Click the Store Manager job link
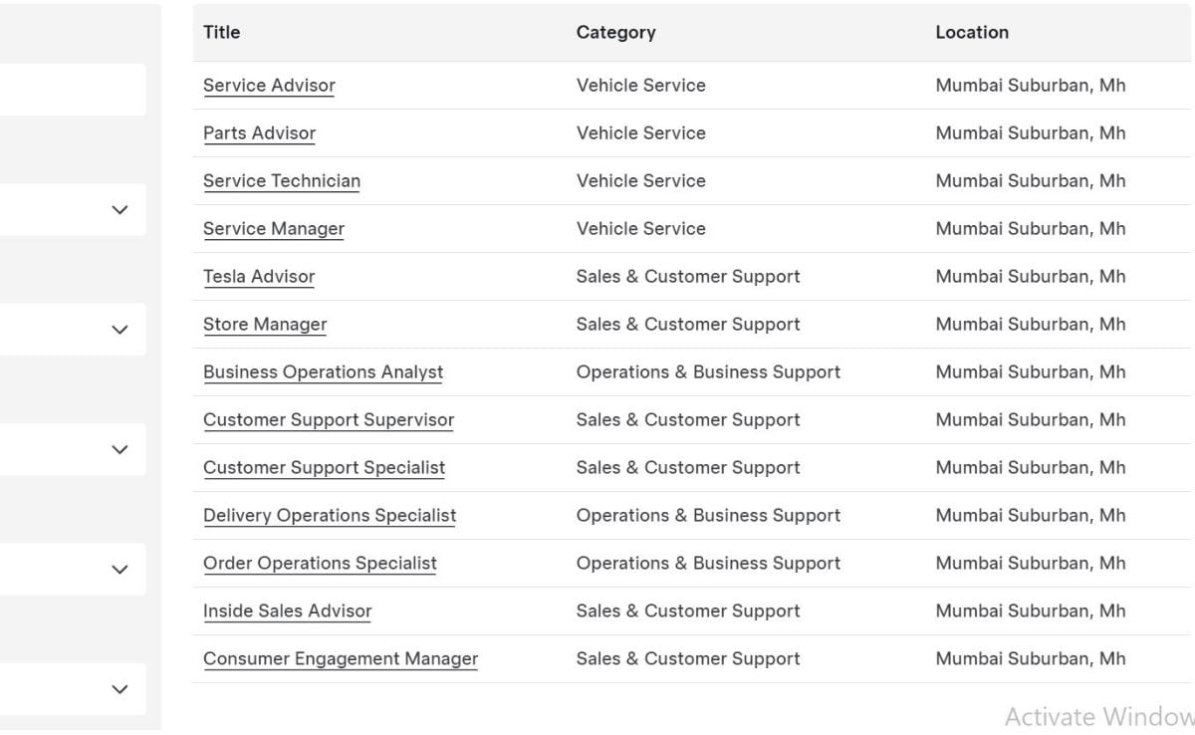The width and height of the screenshot is (1195, 735). (265, 325)
